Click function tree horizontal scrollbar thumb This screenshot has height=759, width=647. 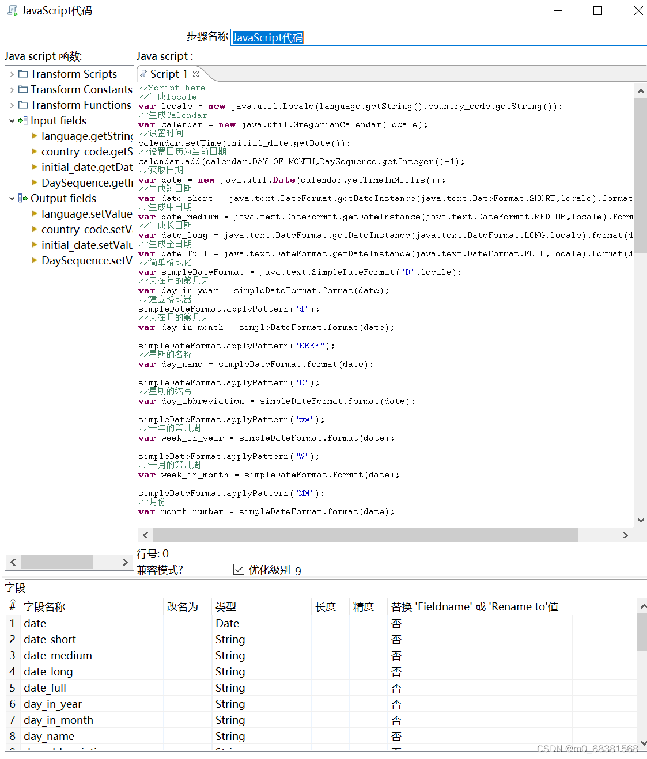click(x=57, y=562)
